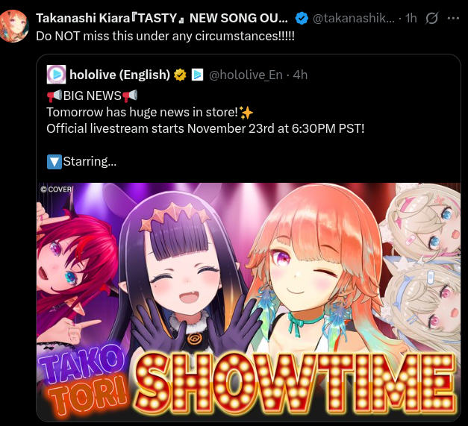
Task: Click the affiliate badge beside hololive's gold badge
Action: pos(197,75)
